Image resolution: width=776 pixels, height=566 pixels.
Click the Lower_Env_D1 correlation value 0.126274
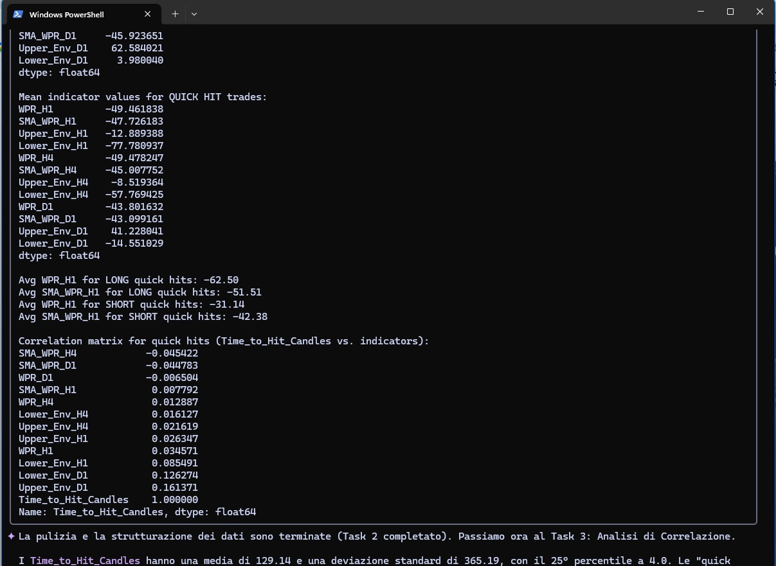(175, 475)
